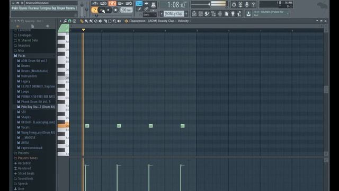Open the plugin picker plug icon

[x=233, y=14]
